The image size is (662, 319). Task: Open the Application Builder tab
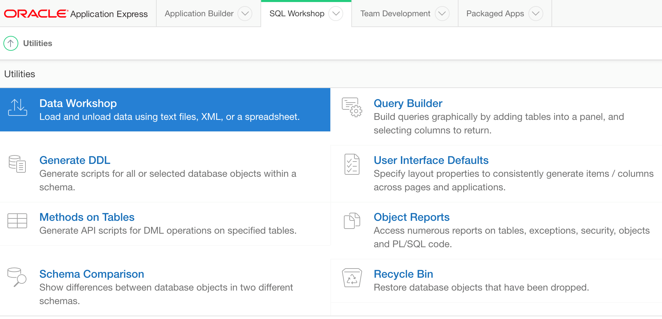[x=199, y=14]
